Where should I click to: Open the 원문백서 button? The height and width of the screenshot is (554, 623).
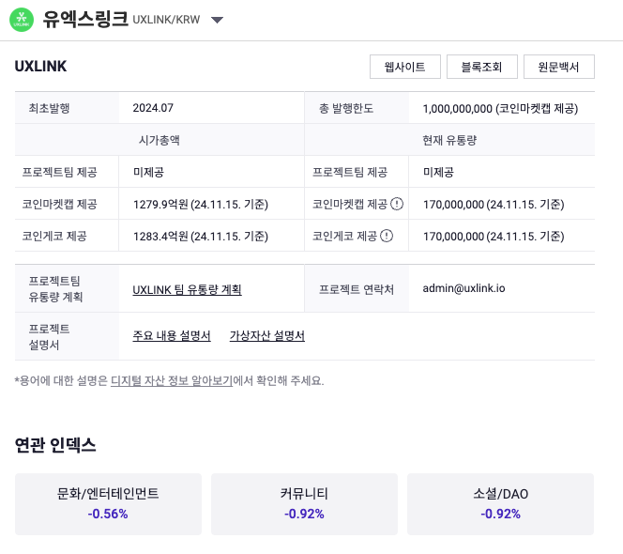pyautogui.click(x=559, y=67)
